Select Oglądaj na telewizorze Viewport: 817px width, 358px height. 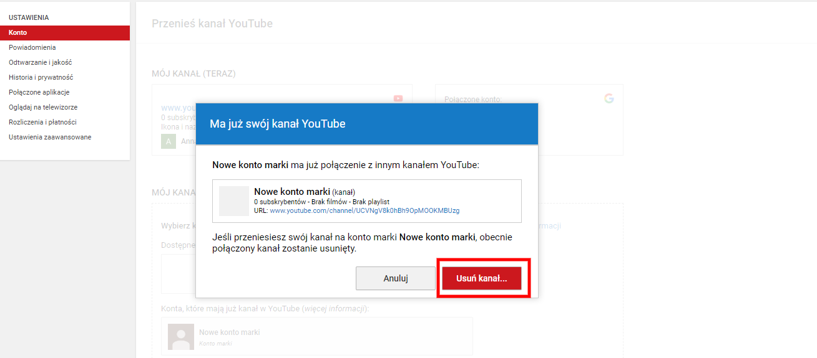(x=43, y=107)
